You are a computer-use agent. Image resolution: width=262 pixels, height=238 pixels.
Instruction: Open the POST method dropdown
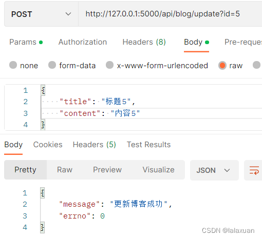pos(41,14)
